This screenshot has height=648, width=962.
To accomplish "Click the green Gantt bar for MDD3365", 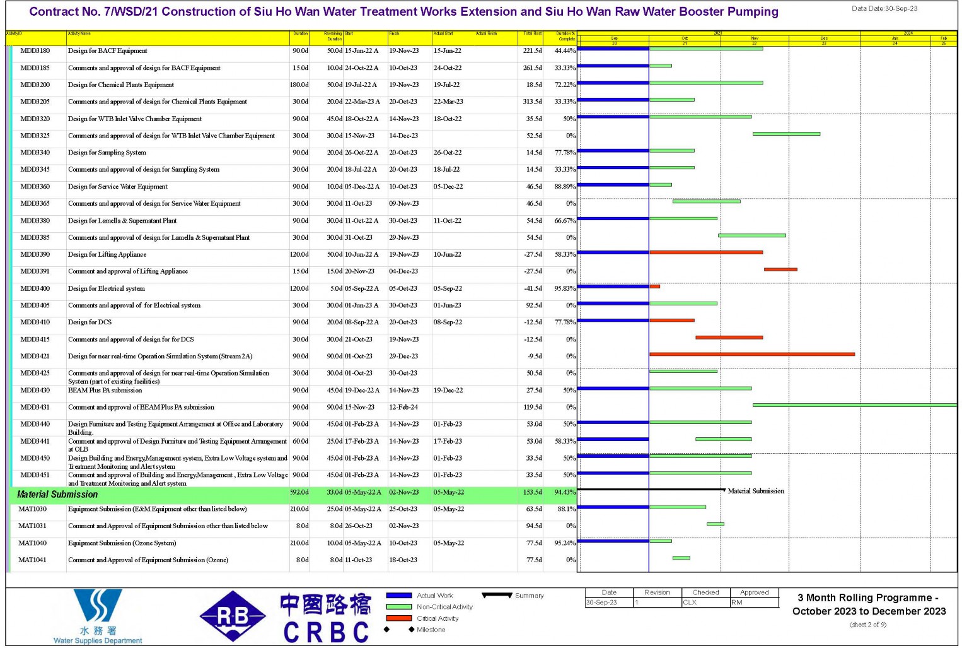I will pyautogui.click(x=707, y=201).
